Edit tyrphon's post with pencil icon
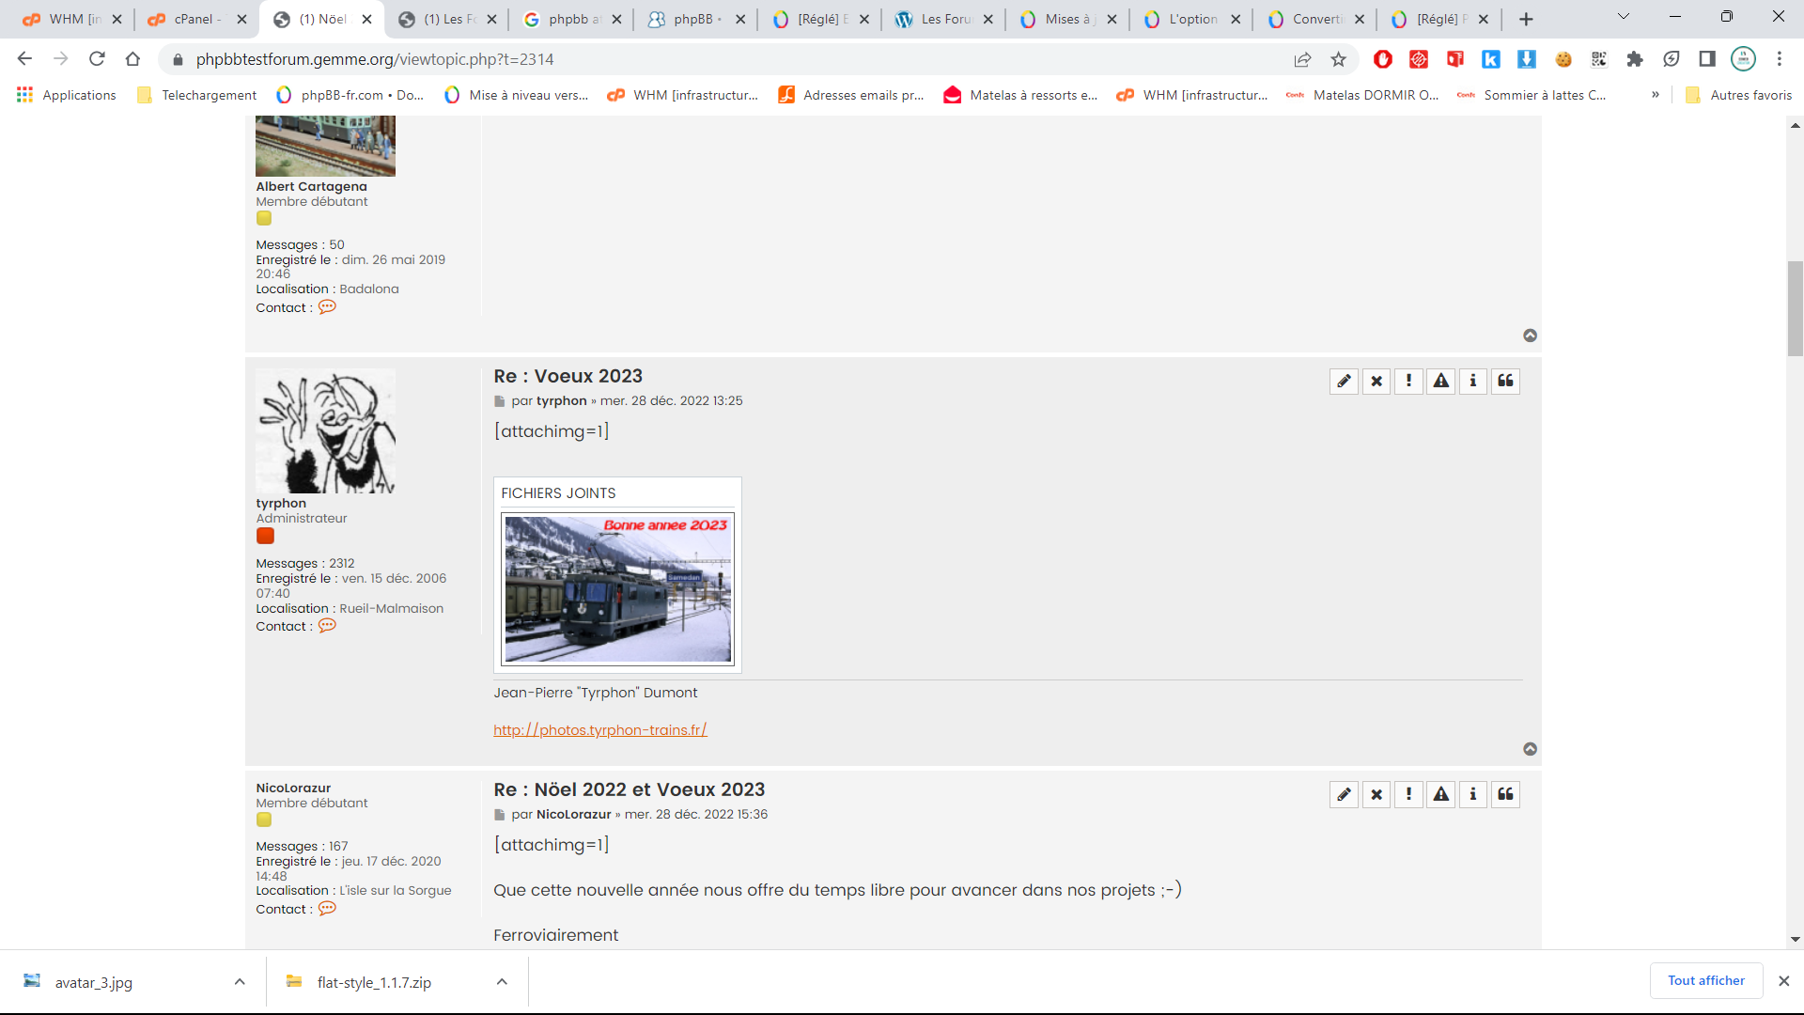Image resolution: width=1804 pixels, height=1015 pixels. tap(1344, 381)
